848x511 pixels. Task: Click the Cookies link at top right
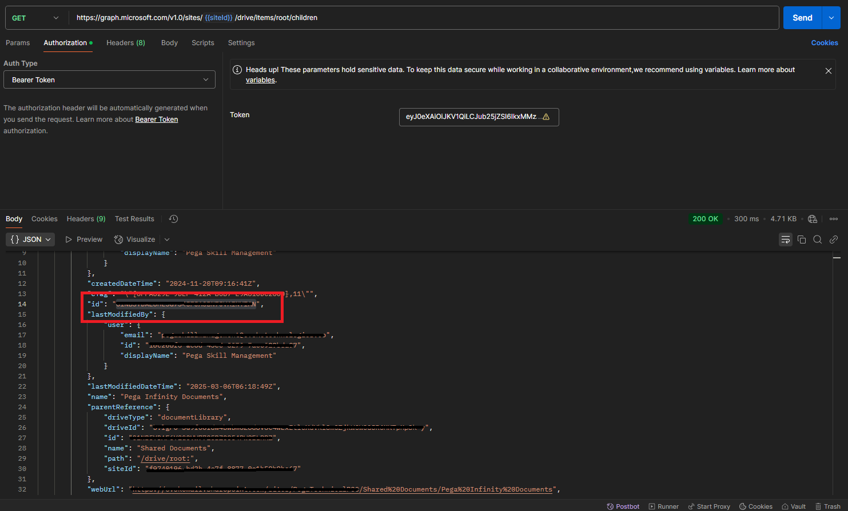(825, 43)
